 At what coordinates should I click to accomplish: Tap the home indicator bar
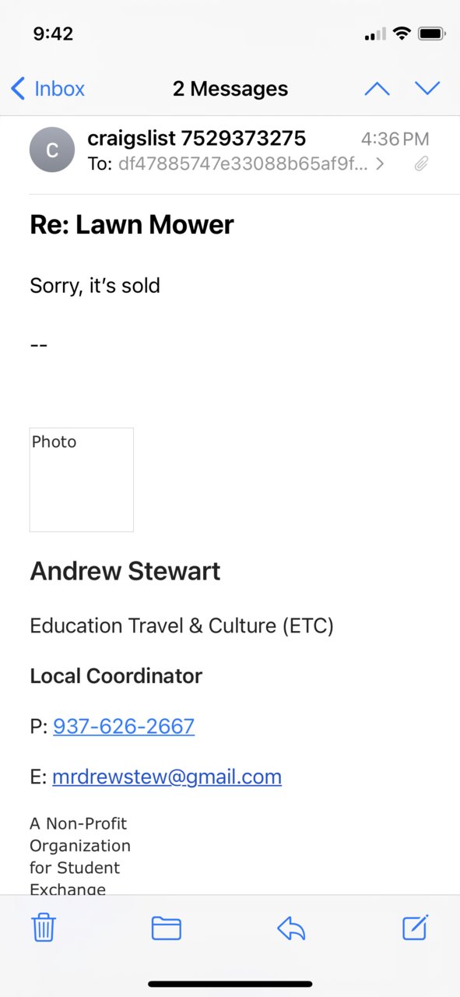(x=230, y=984)
